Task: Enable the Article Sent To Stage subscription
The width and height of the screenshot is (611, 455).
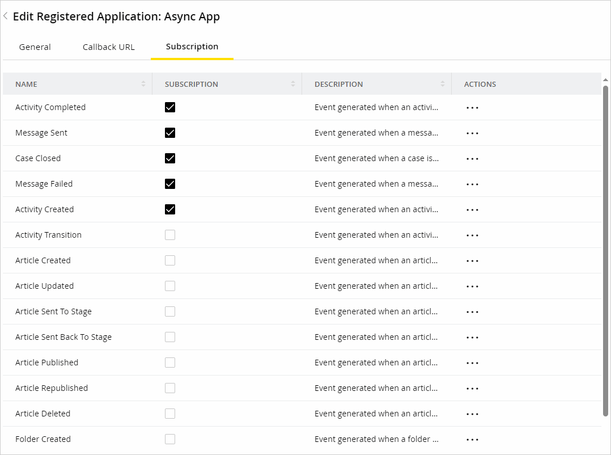Action: coord(170,311)
